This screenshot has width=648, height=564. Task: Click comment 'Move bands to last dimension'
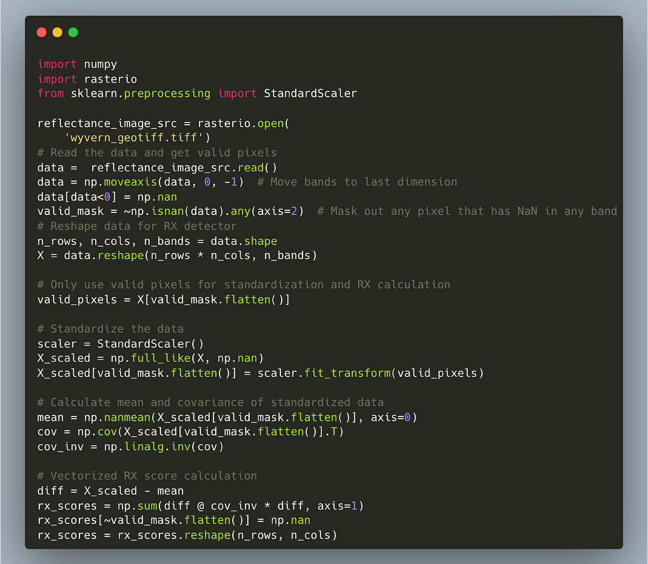tap(357, 182)
